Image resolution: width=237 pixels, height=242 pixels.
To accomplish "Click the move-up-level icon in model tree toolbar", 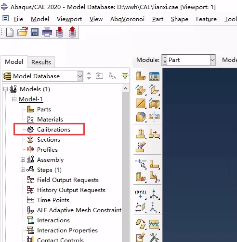I will point(99,76).
